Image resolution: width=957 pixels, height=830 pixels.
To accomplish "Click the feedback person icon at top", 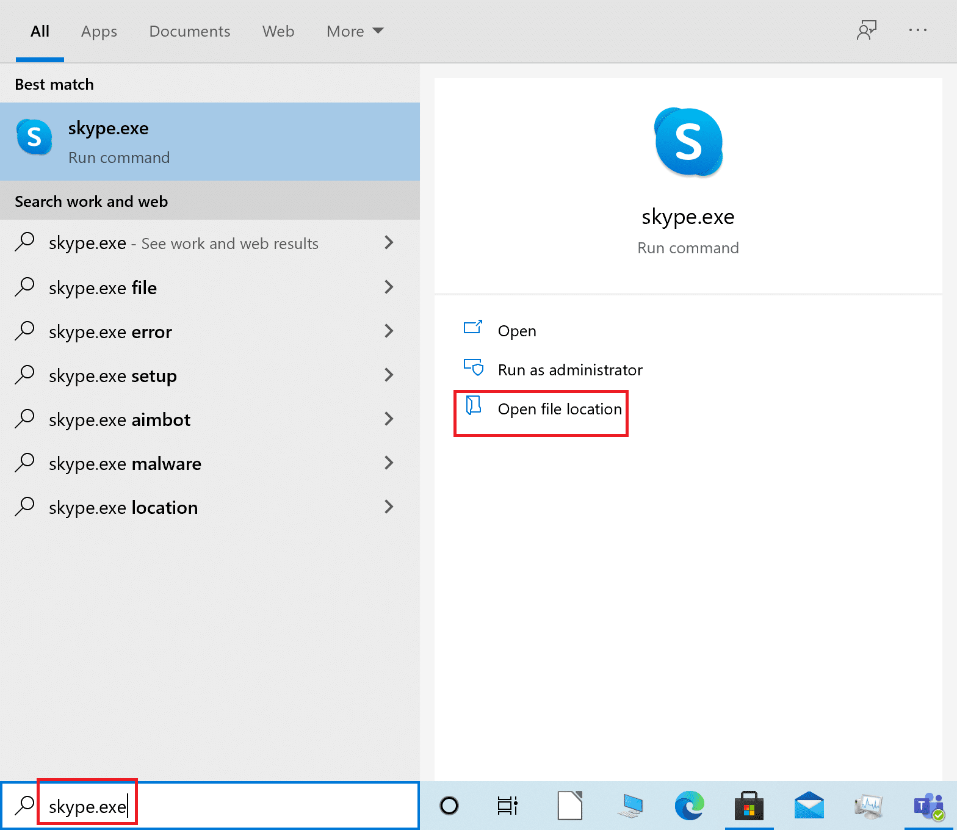I will 866,31.
